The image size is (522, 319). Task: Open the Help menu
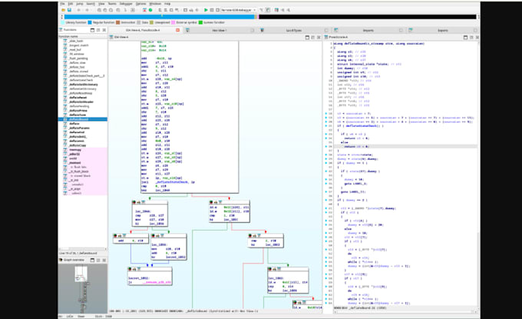[x=167, y=4]
